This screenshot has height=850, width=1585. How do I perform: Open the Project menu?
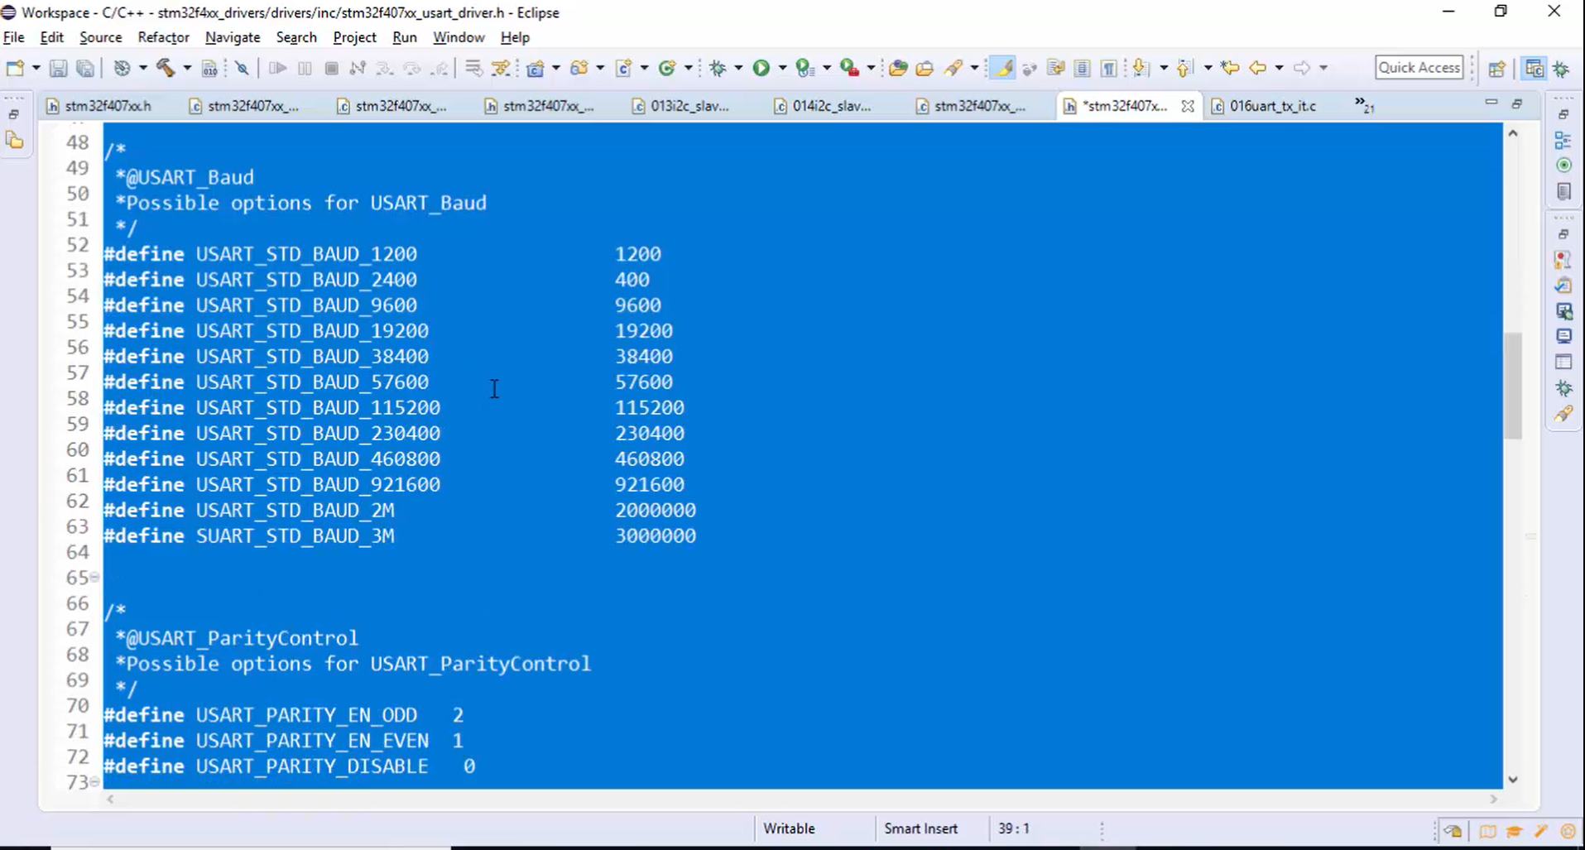354,37
